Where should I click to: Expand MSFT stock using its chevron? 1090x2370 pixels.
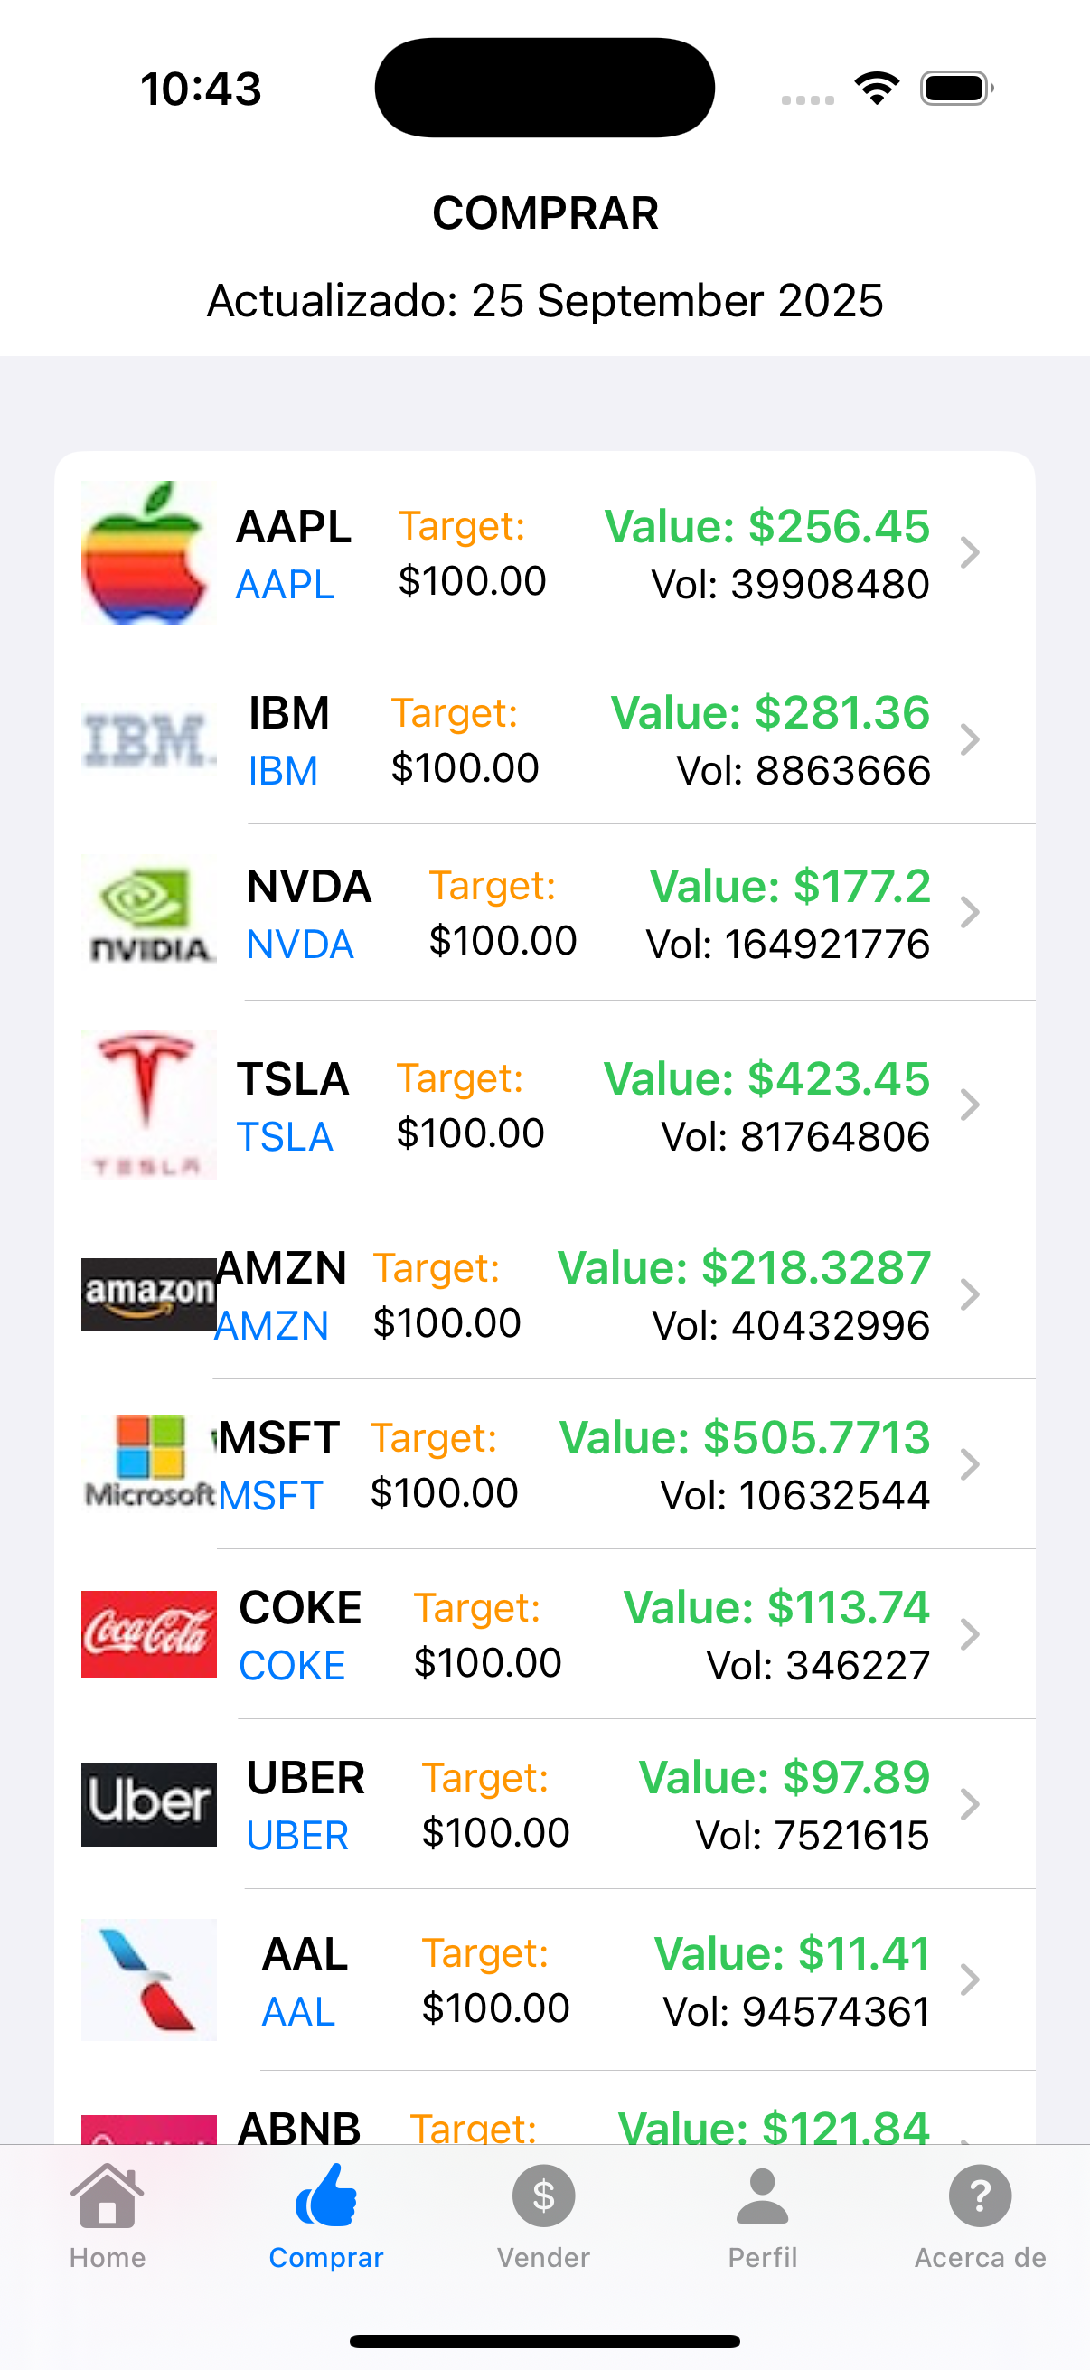969,1464
